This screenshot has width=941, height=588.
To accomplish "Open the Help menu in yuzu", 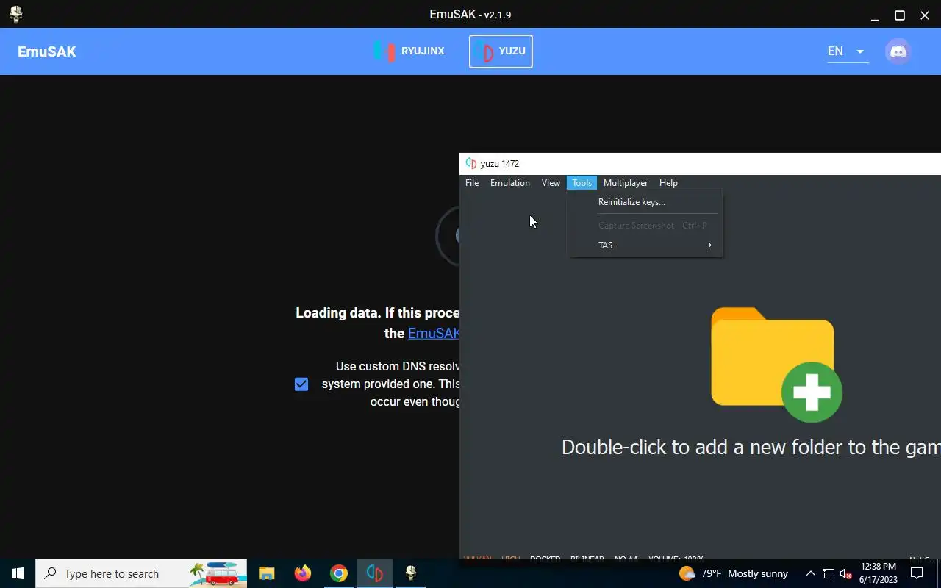I will click(668, 183).
